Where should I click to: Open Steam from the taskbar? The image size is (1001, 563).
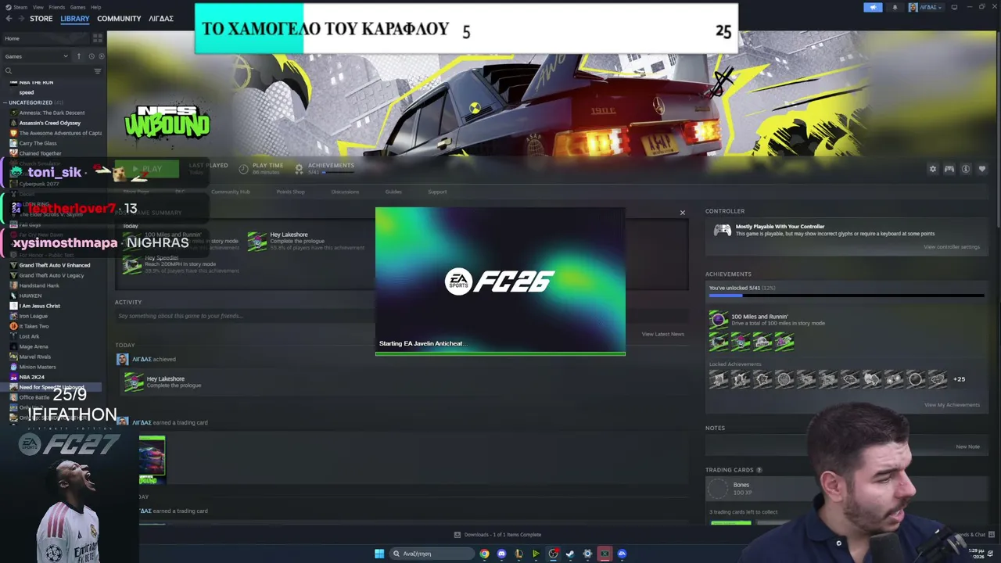click(570, 554)
